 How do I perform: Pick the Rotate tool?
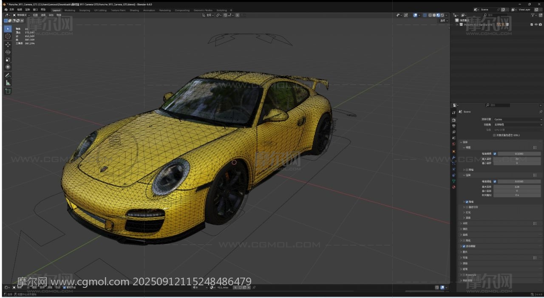coord(8,52)
